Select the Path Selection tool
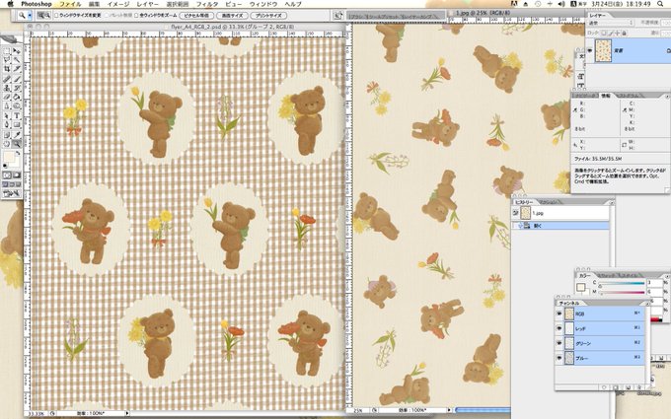Viewport: 671px width, 419px height. coord(7,115)
